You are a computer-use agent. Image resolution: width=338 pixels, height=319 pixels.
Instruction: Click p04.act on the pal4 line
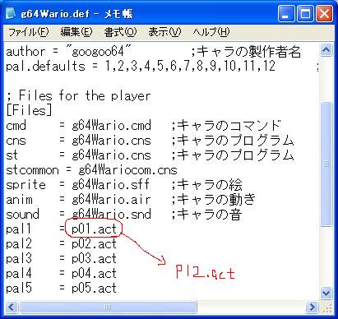coord(94,274)
